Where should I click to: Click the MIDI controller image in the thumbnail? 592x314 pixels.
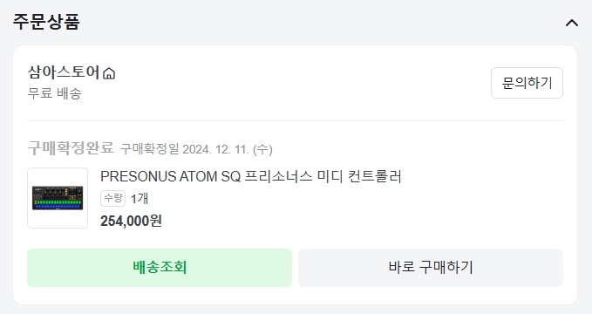point(58,198)
